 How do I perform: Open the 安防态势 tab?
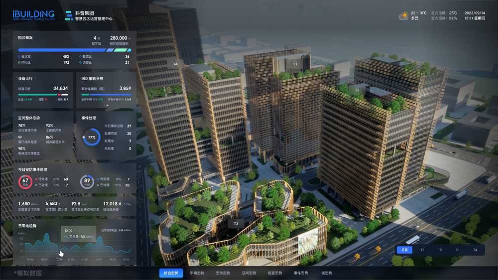[223, 273]
